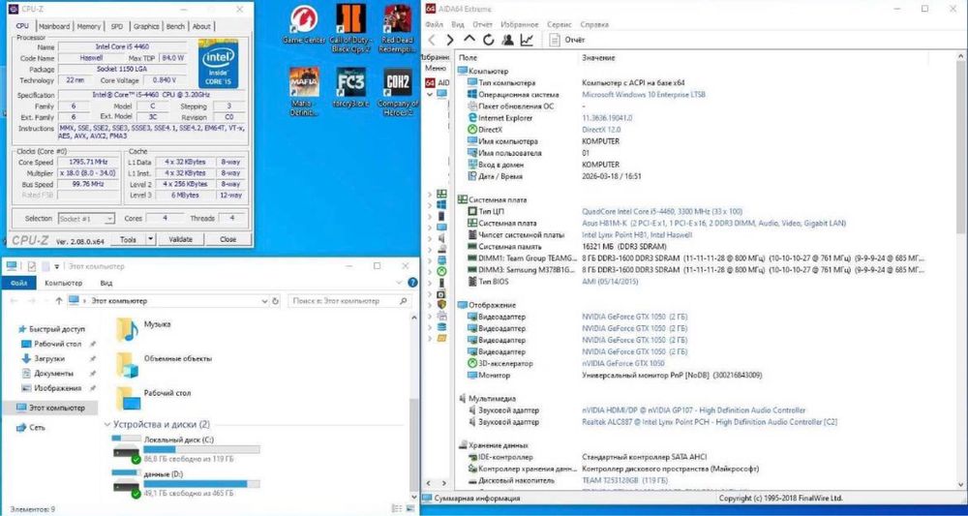968x516 pixels.
Task: Open Red Dead Redemption desktop icon
Action: (398, 28)
